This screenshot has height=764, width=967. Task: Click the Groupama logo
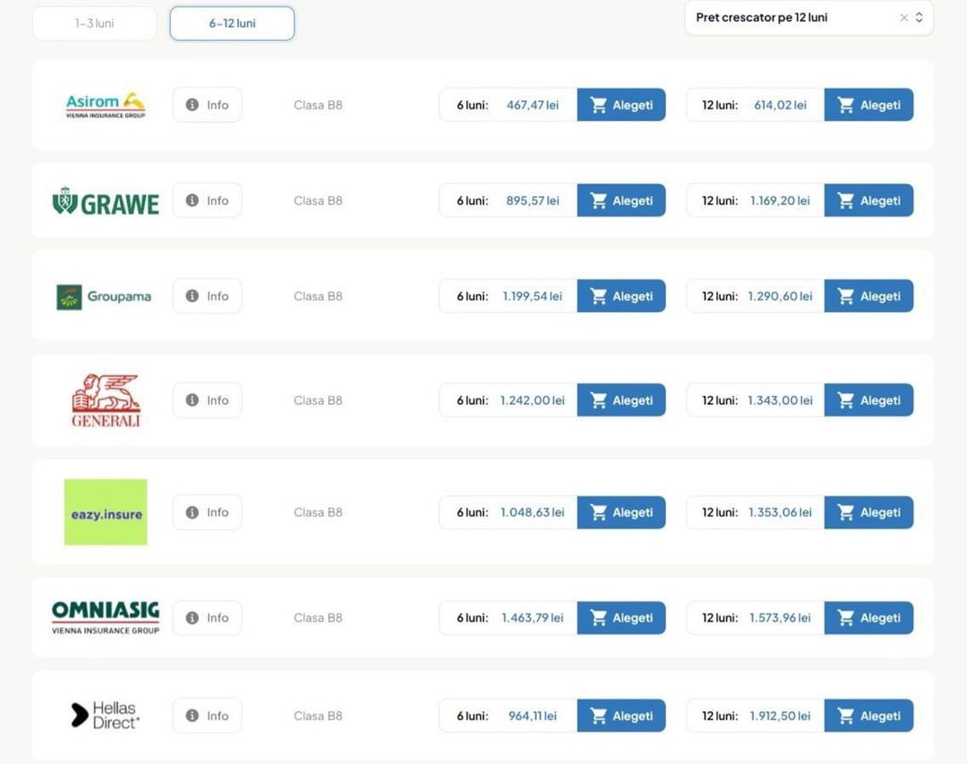click(x=104, y=296)
